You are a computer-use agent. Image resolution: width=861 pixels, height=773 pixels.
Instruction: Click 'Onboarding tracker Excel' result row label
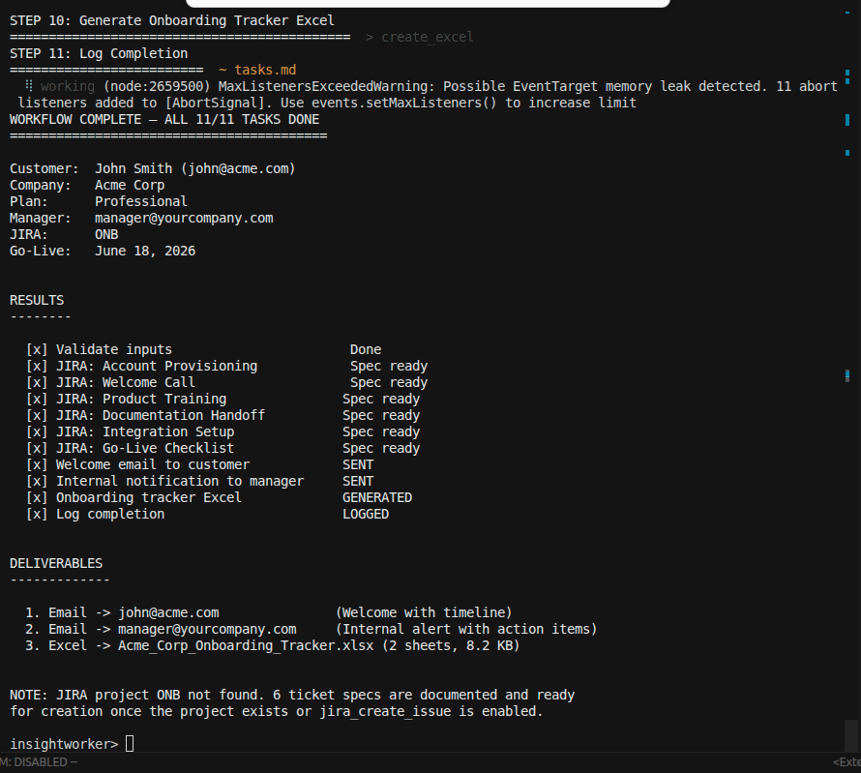(149, 498)
